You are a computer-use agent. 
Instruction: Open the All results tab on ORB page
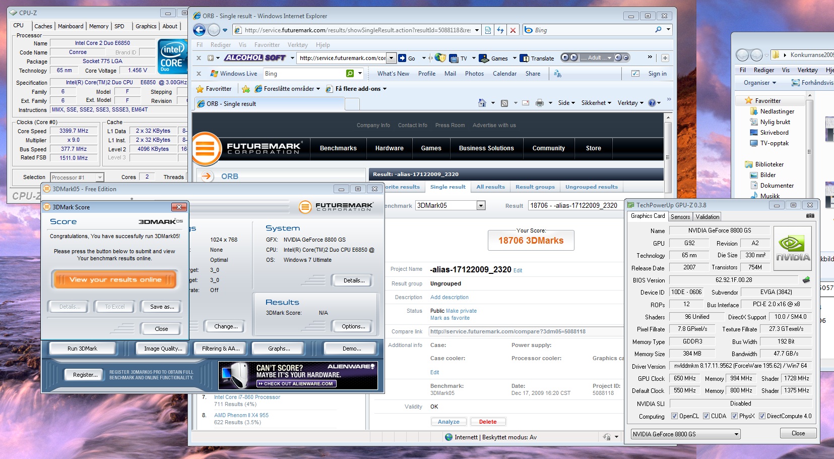point(490,187)
